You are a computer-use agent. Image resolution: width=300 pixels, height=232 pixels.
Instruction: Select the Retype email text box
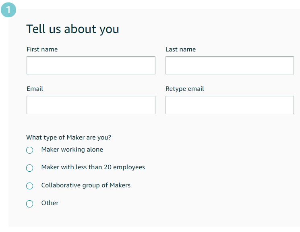coord(230,105)
